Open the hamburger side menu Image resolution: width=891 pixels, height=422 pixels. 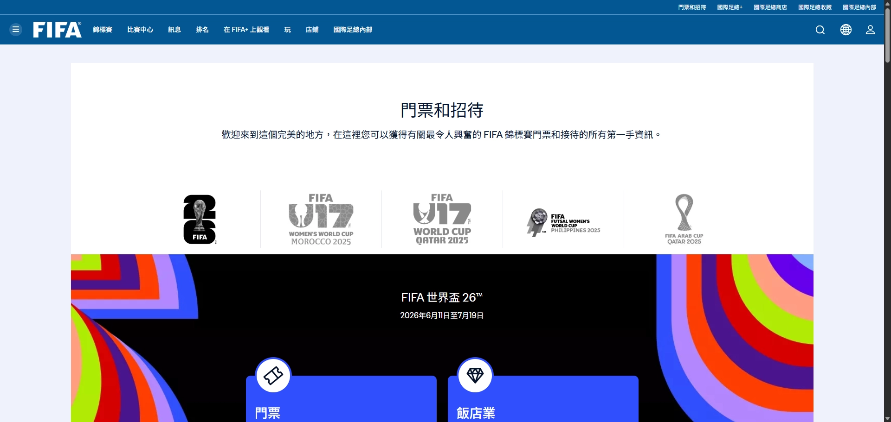(16, 30)
